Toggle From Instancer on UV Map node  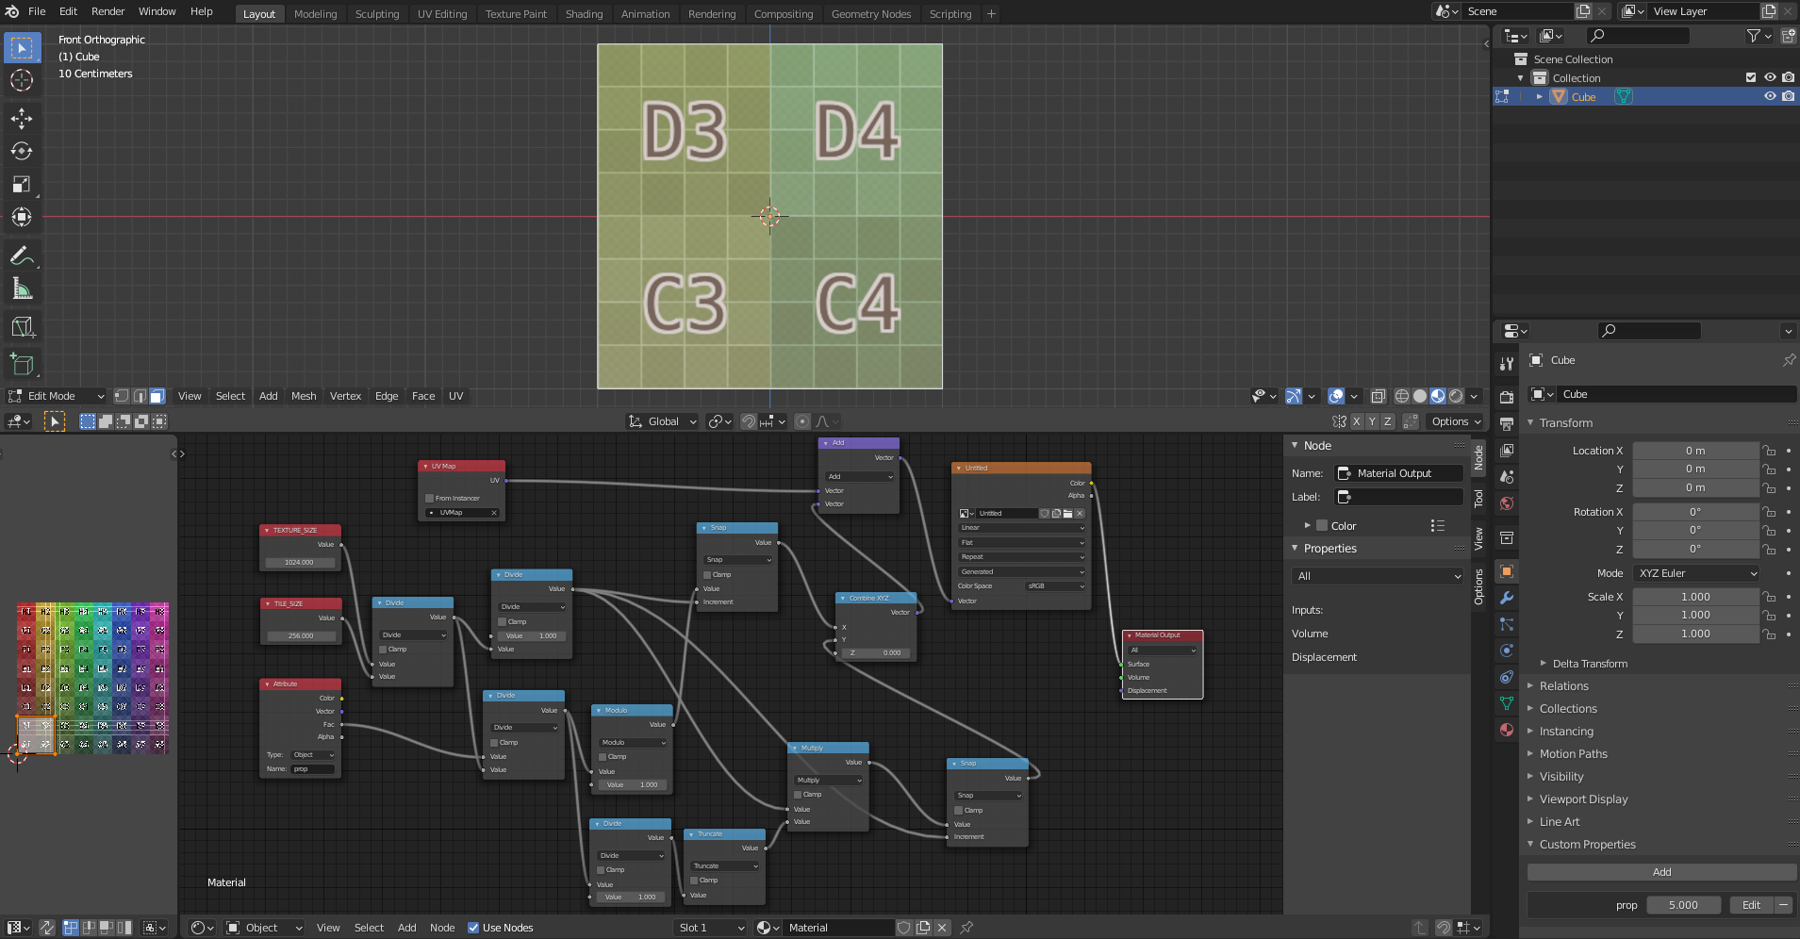pyautogui.click(x=429, y=498)
